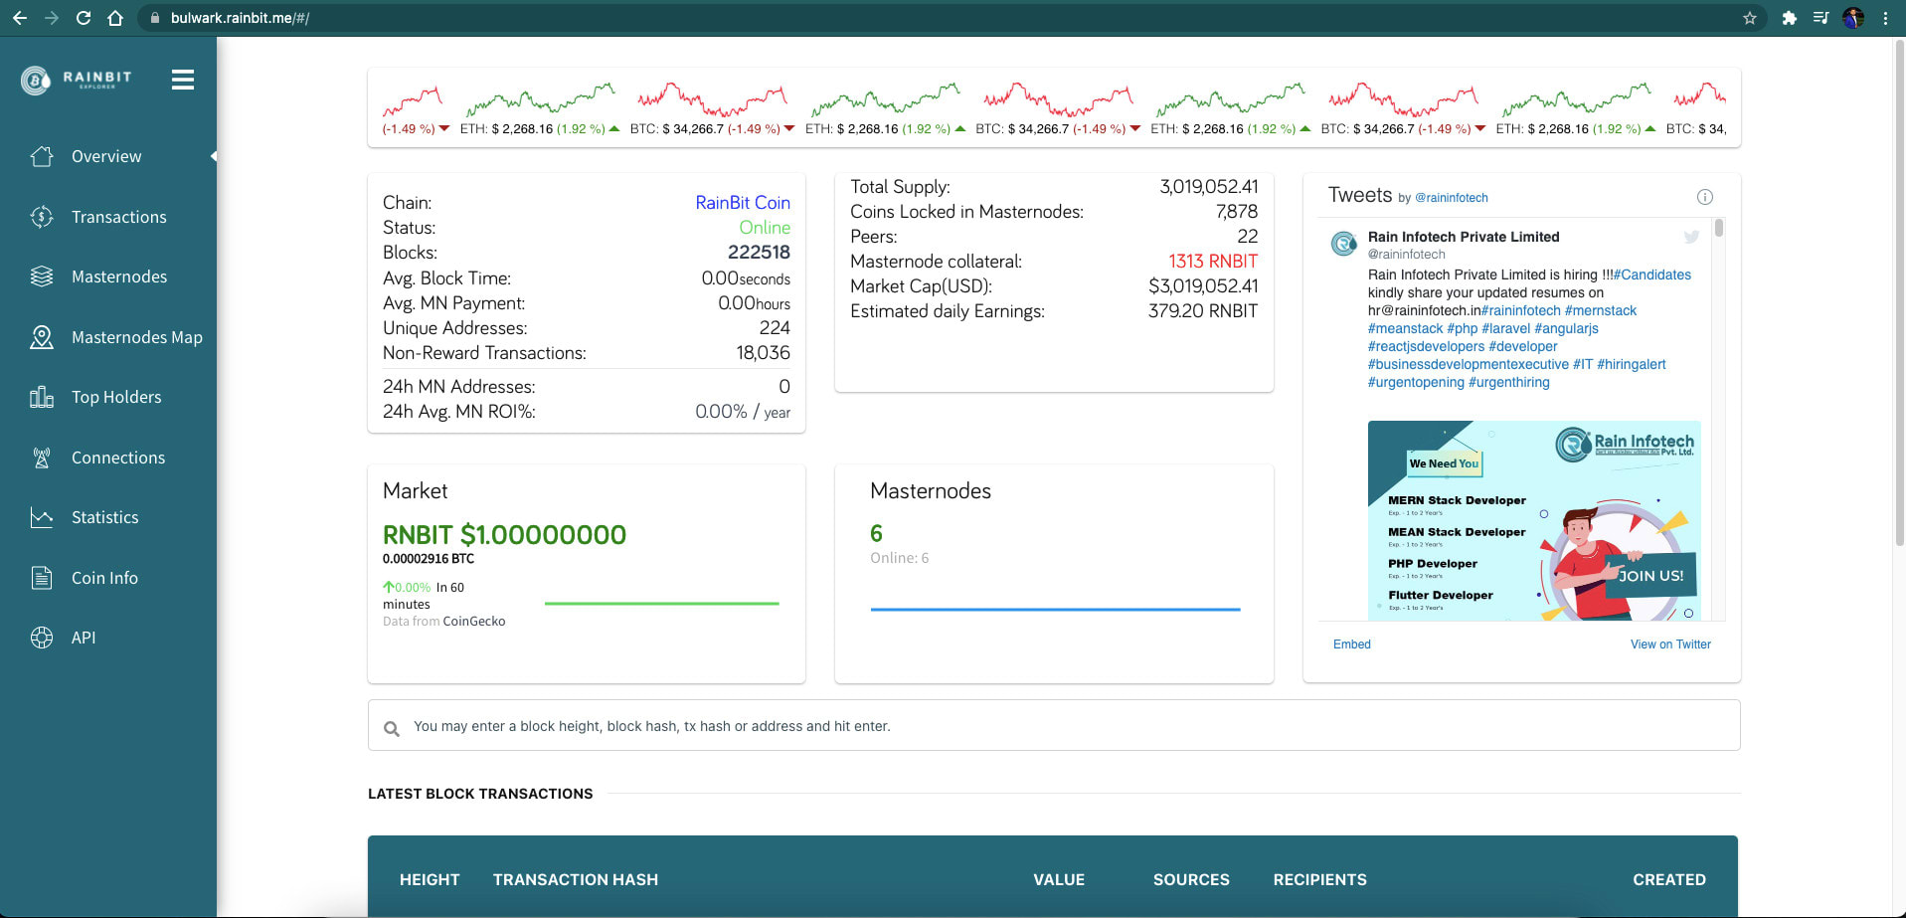The height and width of the screenshot is (918, 1906).
Task: Collapse the sidebar using the Overview arrow
Action: coord(212,156)
